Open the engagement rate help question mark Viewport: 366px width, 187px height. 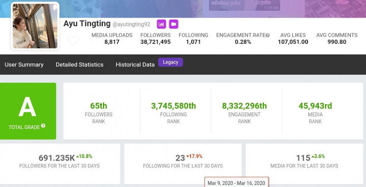[x=268, y=35]
